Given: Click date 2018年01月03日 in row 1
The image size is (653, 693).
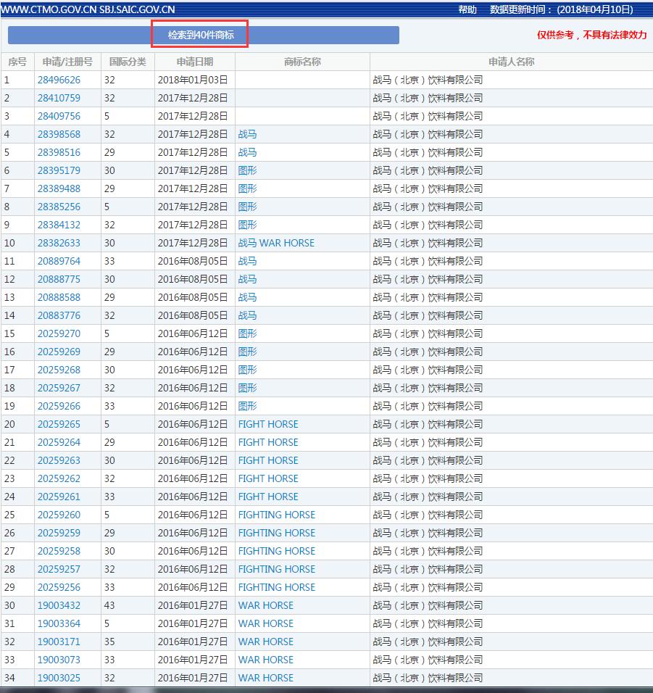Looking at the screenshot, I should (x=193, y=80).
